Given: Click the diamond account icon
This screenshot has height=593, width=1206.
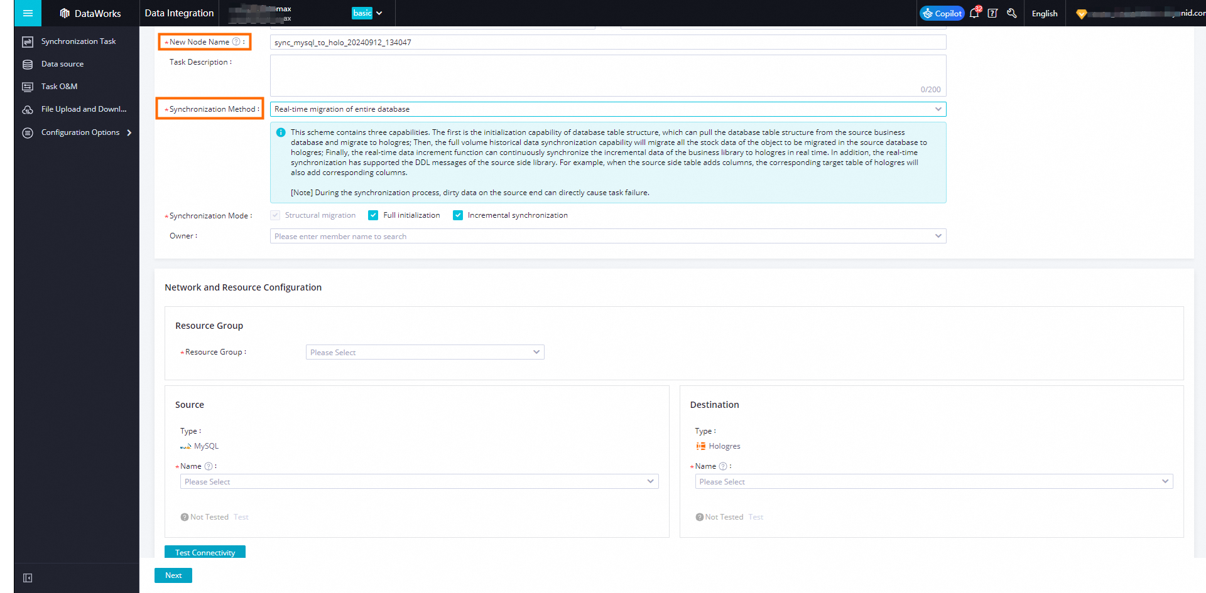Looking at the screenshot, I should [1081, 14].
